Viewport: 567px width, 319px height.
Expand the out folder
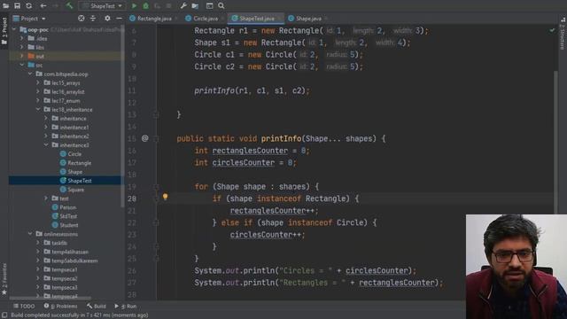(22, 56)
